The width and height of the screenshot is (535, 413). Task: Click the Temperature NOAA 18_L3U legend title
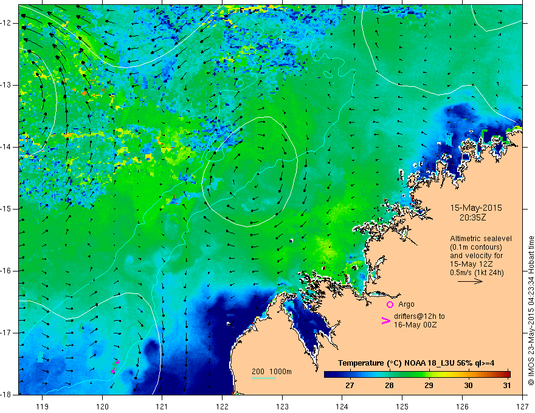(x=416, y=363)
